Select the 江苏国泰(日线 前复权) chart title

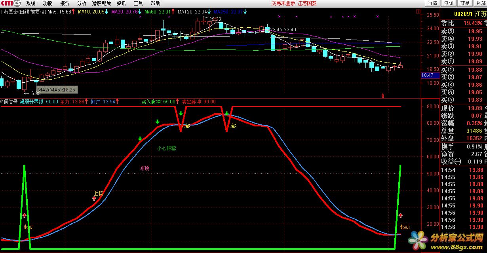23,12
